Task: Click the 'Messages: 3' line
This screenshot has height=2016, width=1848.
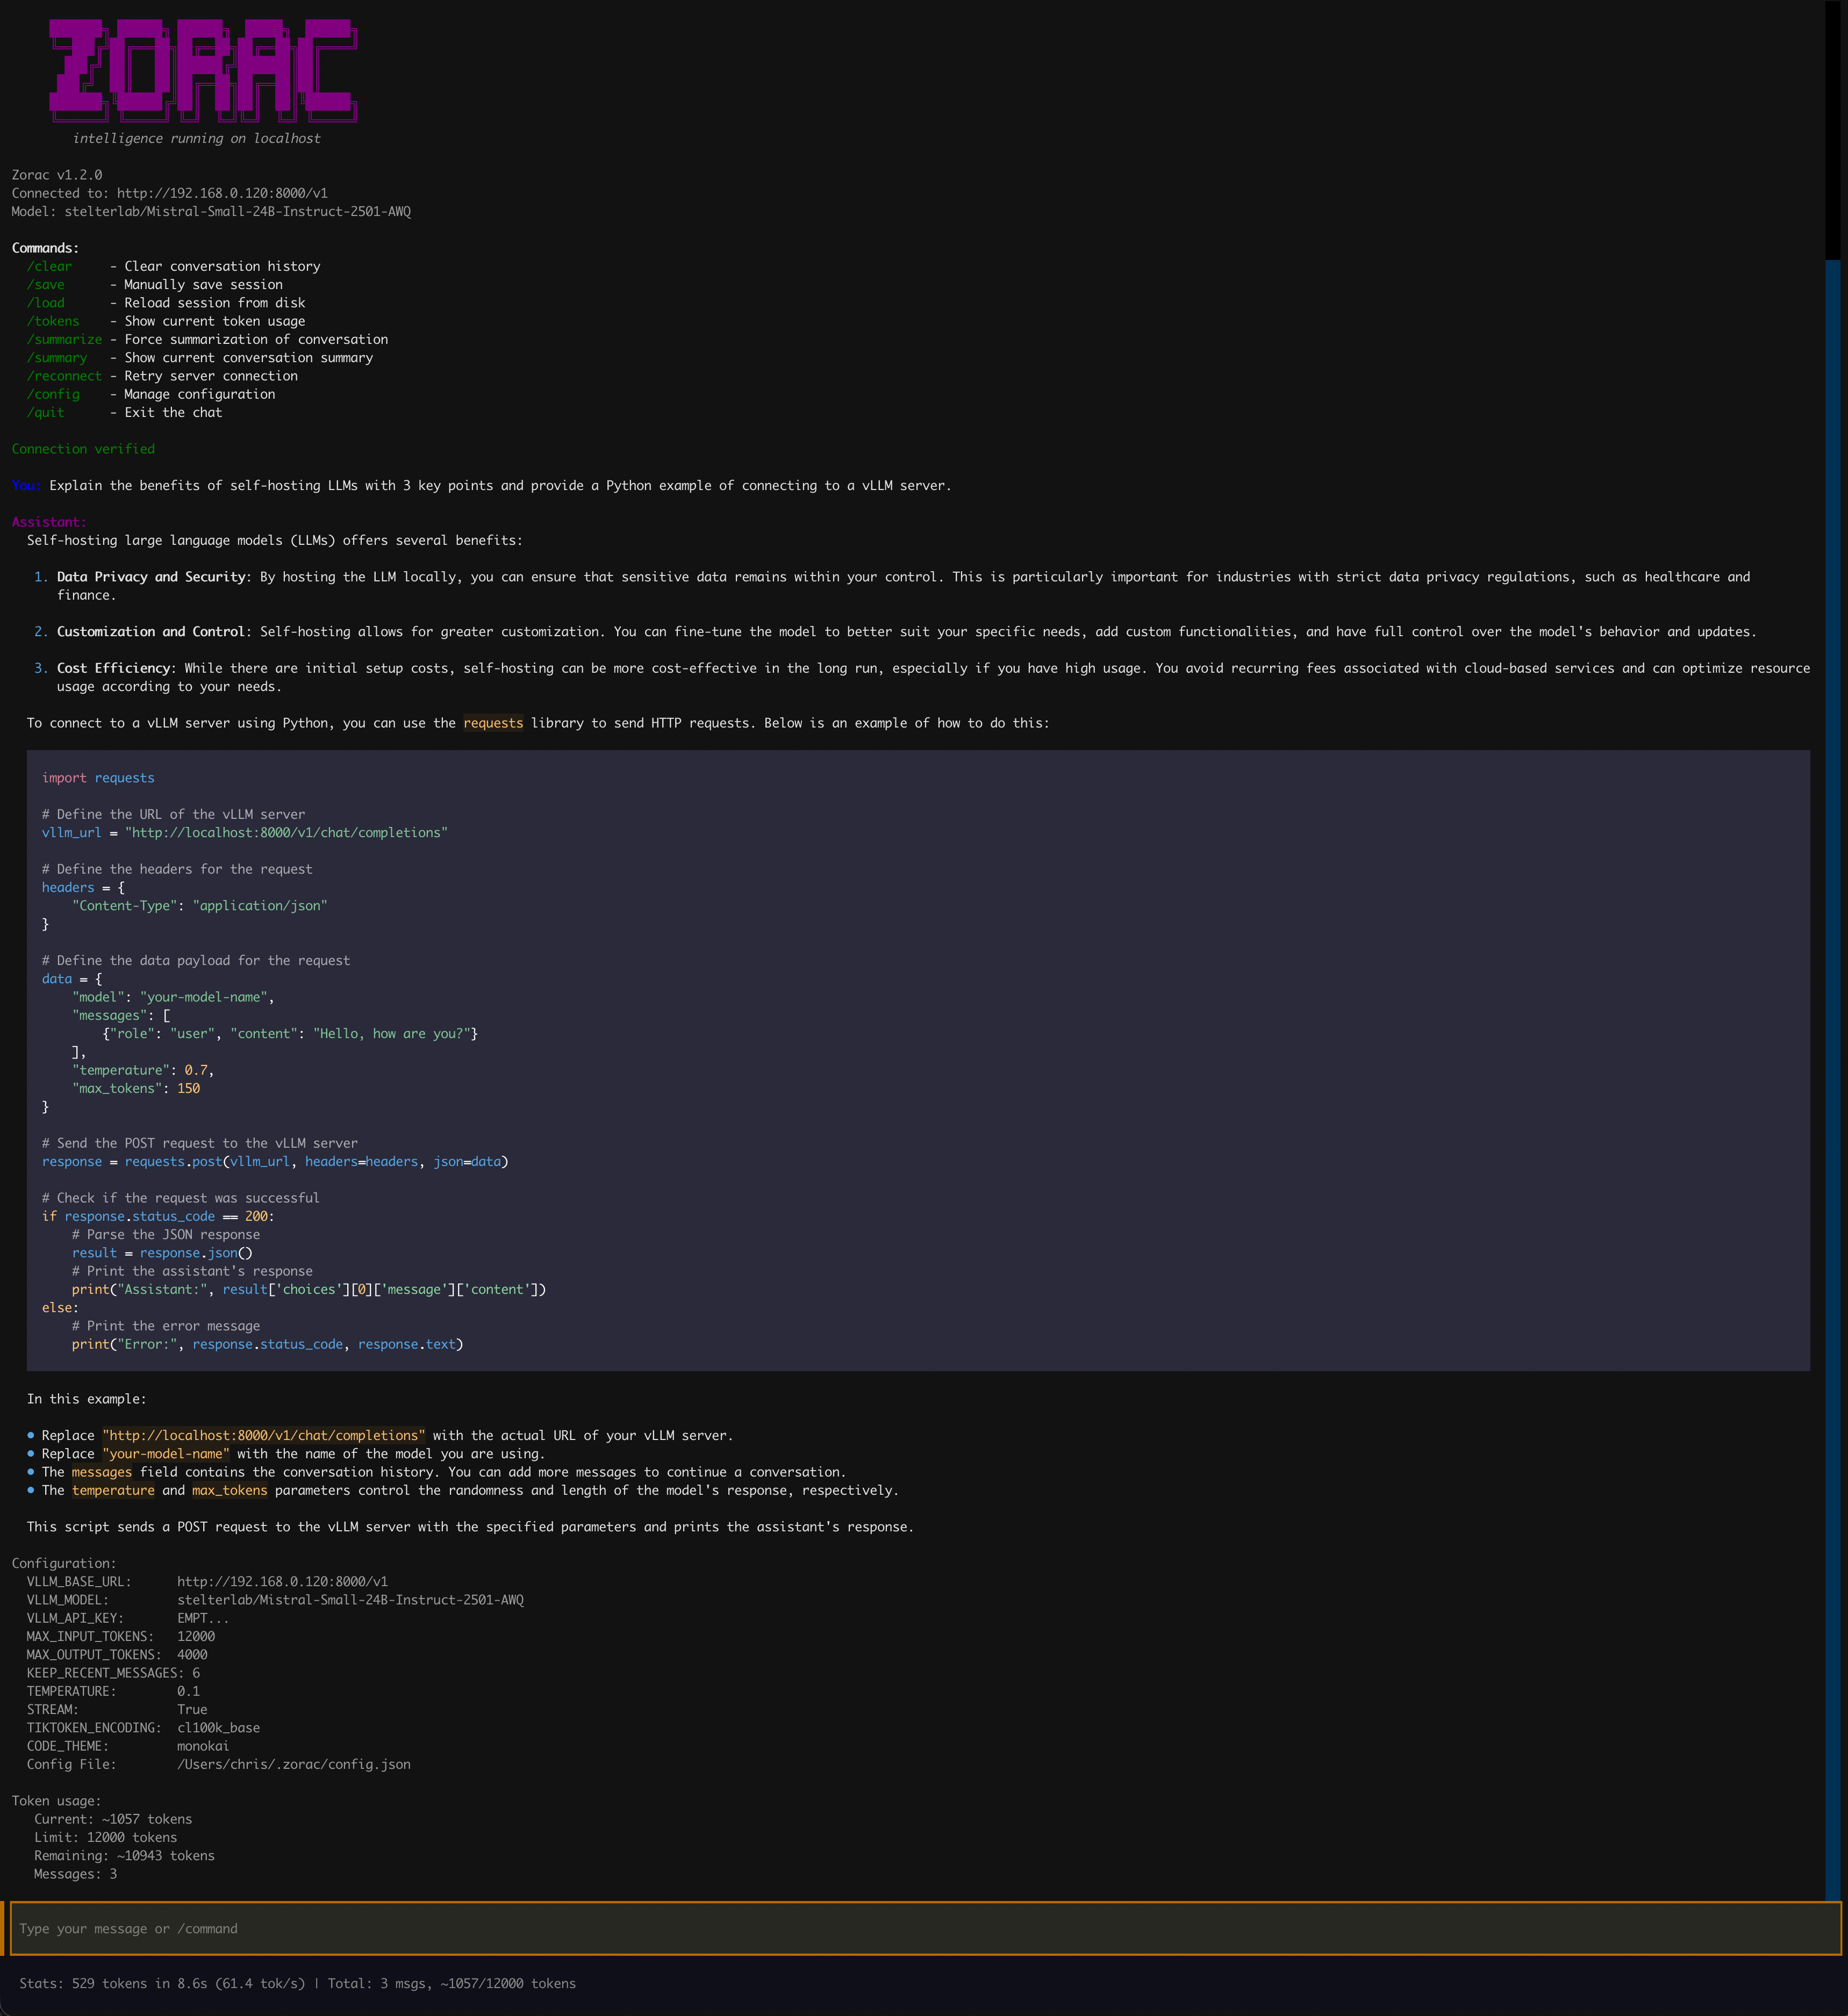Action: 75,1874
